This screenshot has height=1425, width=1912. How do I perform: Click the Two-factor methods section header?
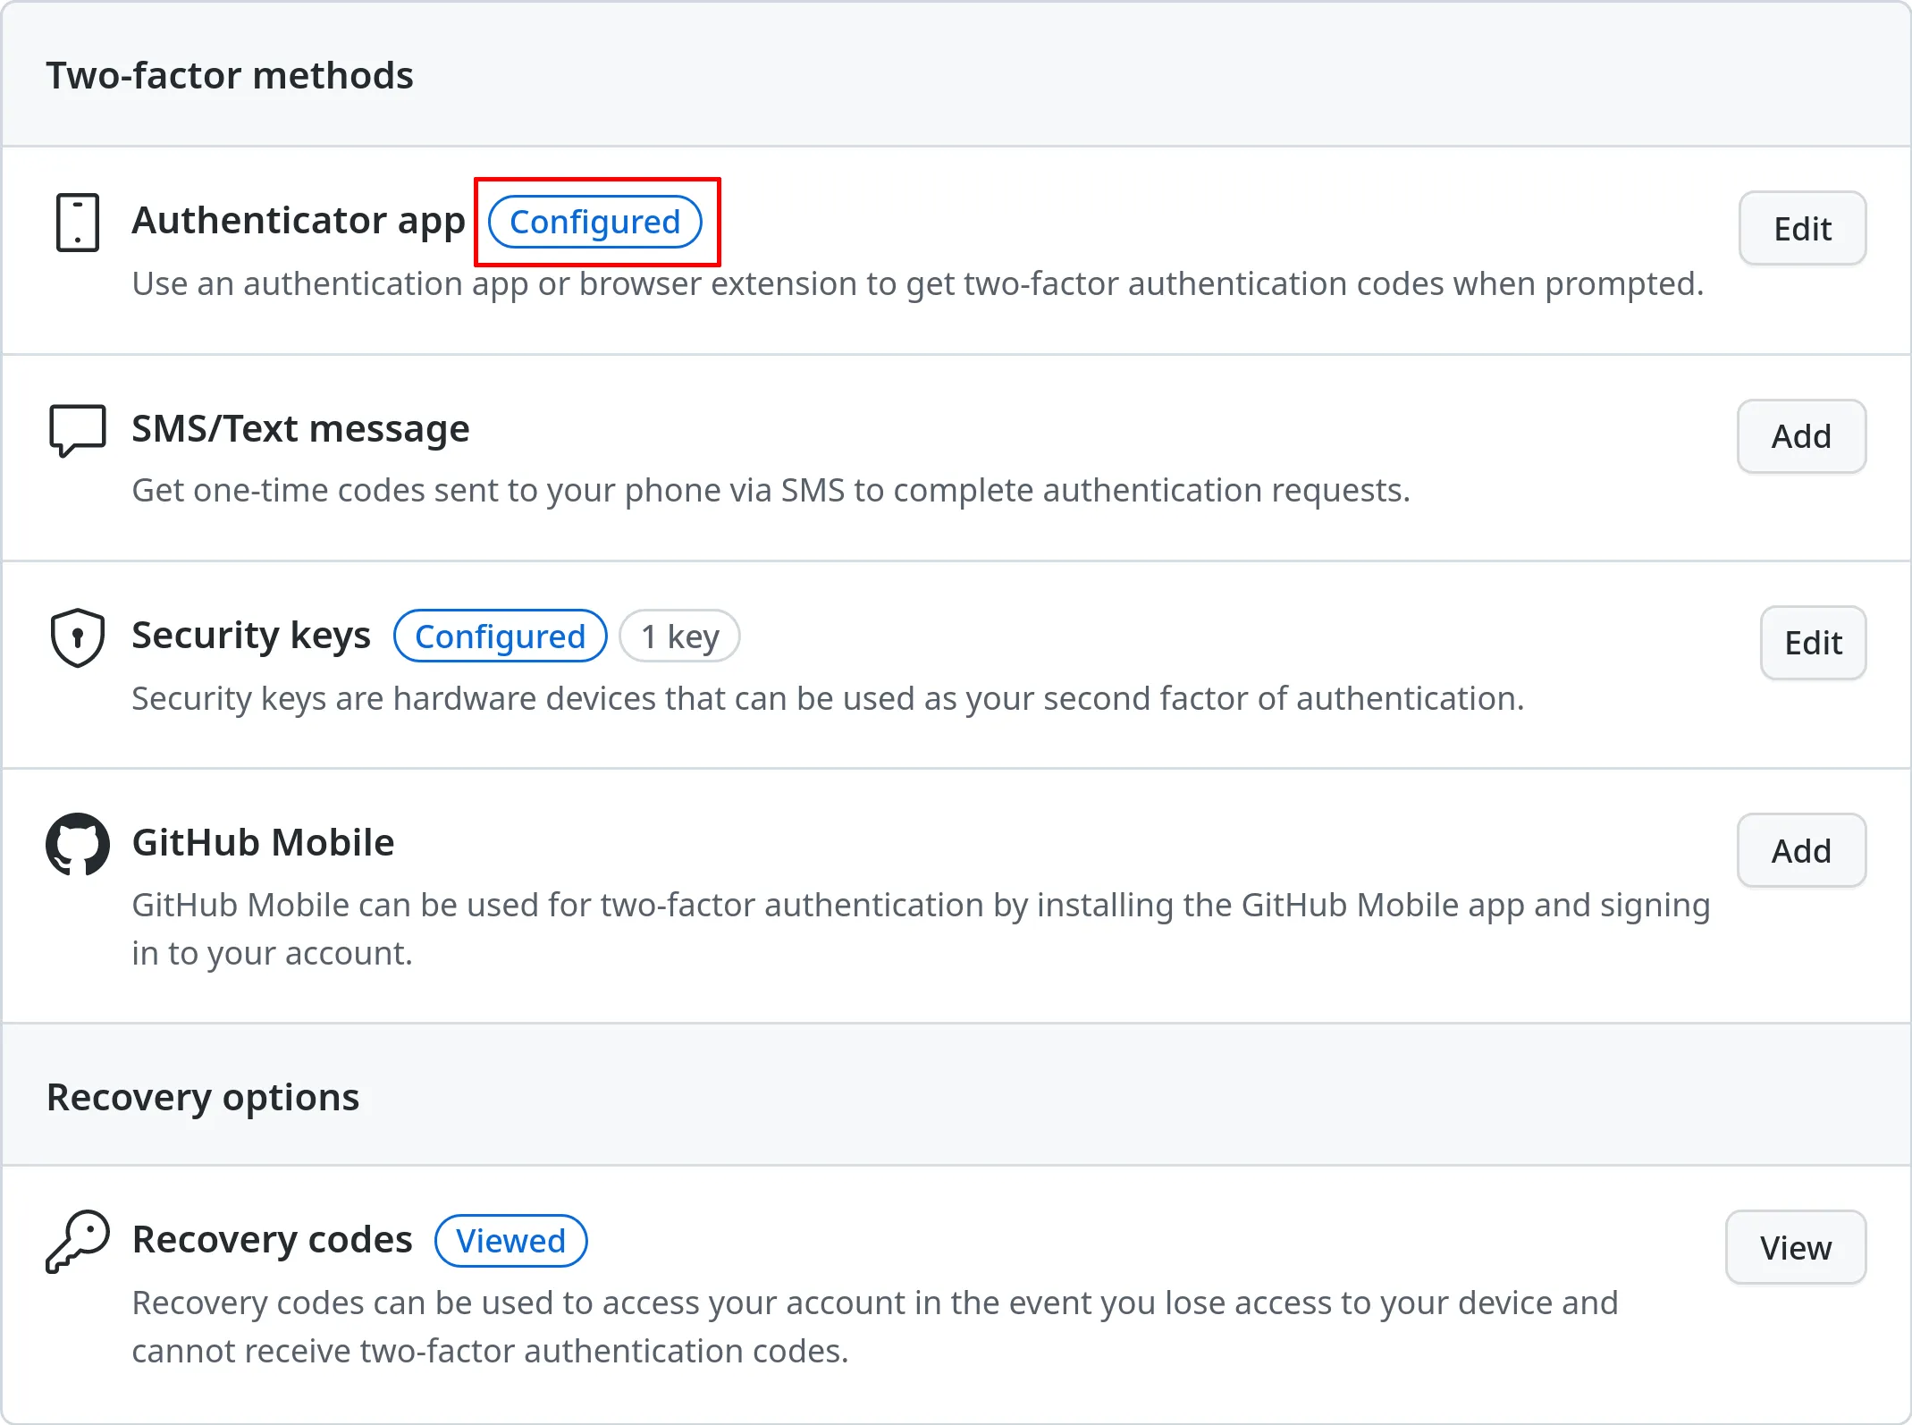(230, 75)
